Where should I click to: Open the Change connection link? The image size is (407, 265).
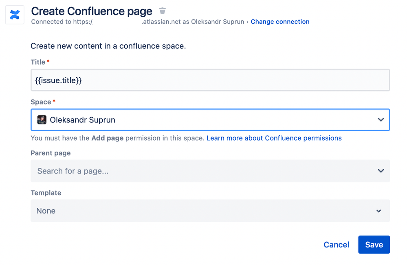tap(280, 22)
